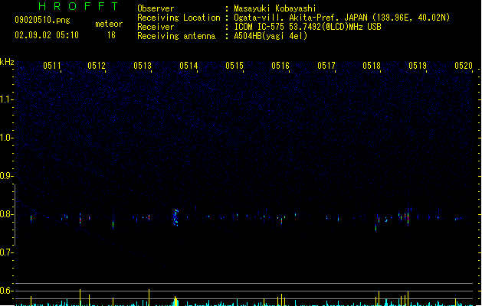Viewport: 482px width, 306px height.
Task: Click the file name 09020510.png
Action: (42, 20)
